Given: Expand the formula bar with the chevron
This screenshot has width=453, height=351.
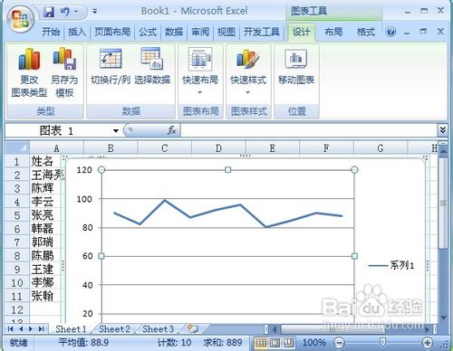Looking at the screenshot, I should [442, 130].
